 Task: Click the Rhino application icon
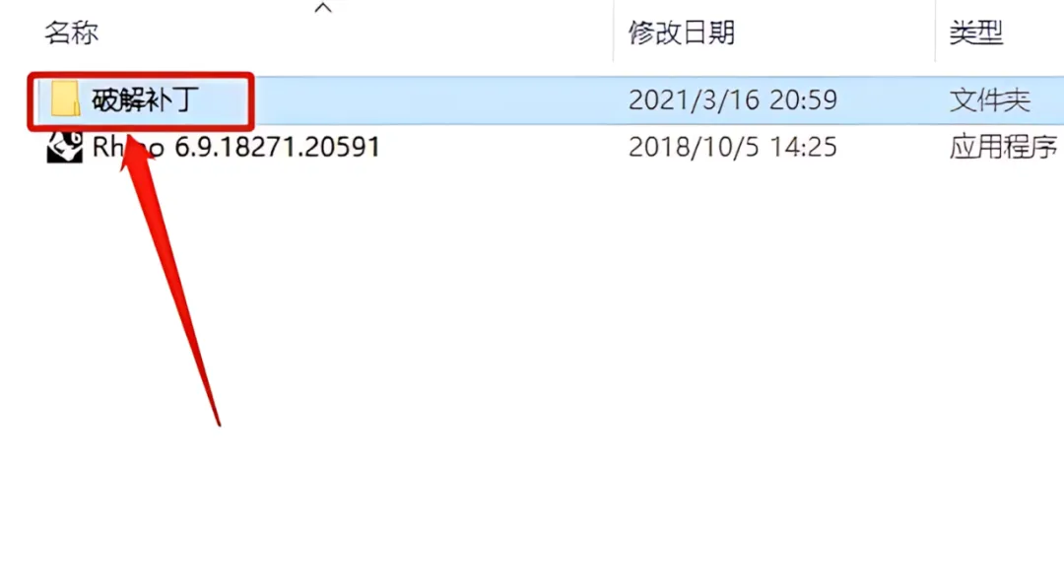pyautogui.click(x=64, y=147)
